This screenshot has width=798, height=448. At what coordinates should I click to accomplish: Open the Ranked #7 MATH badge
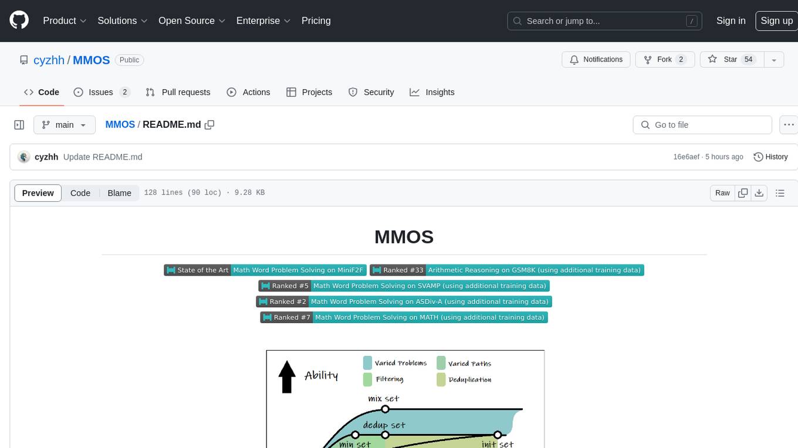[404, 317]
